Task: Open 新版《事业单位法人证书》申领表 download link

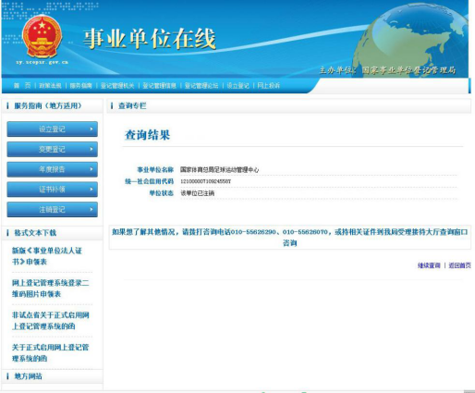Action: pyautogui.click(x=47, y=256)
